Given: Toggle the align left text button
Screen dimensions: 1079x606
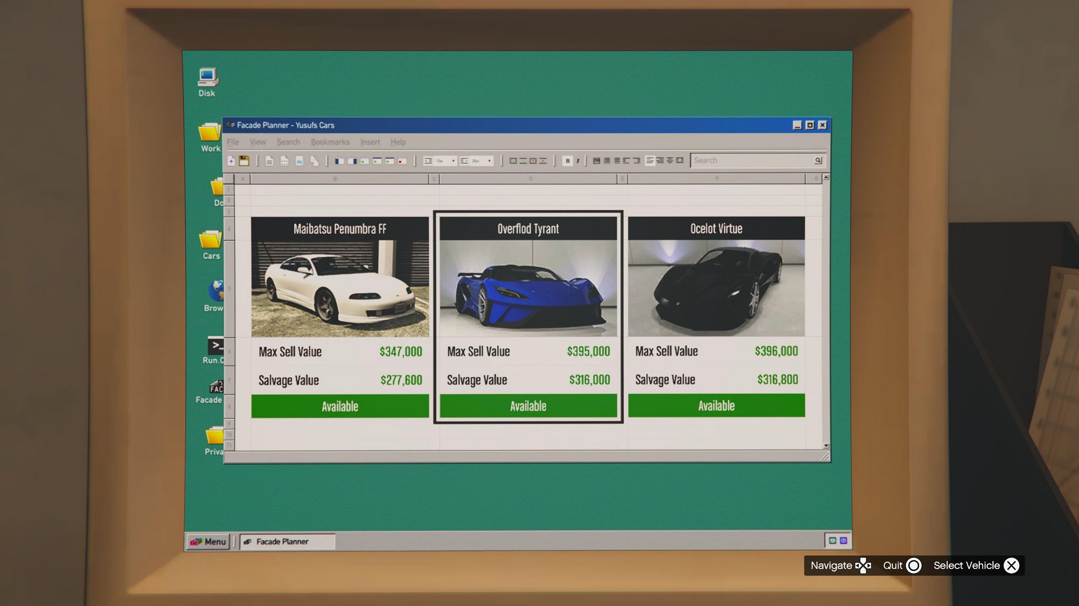Looking at the screenshot, I should (650, 160).
